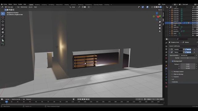Open the timeline Lecture menu

7,99
